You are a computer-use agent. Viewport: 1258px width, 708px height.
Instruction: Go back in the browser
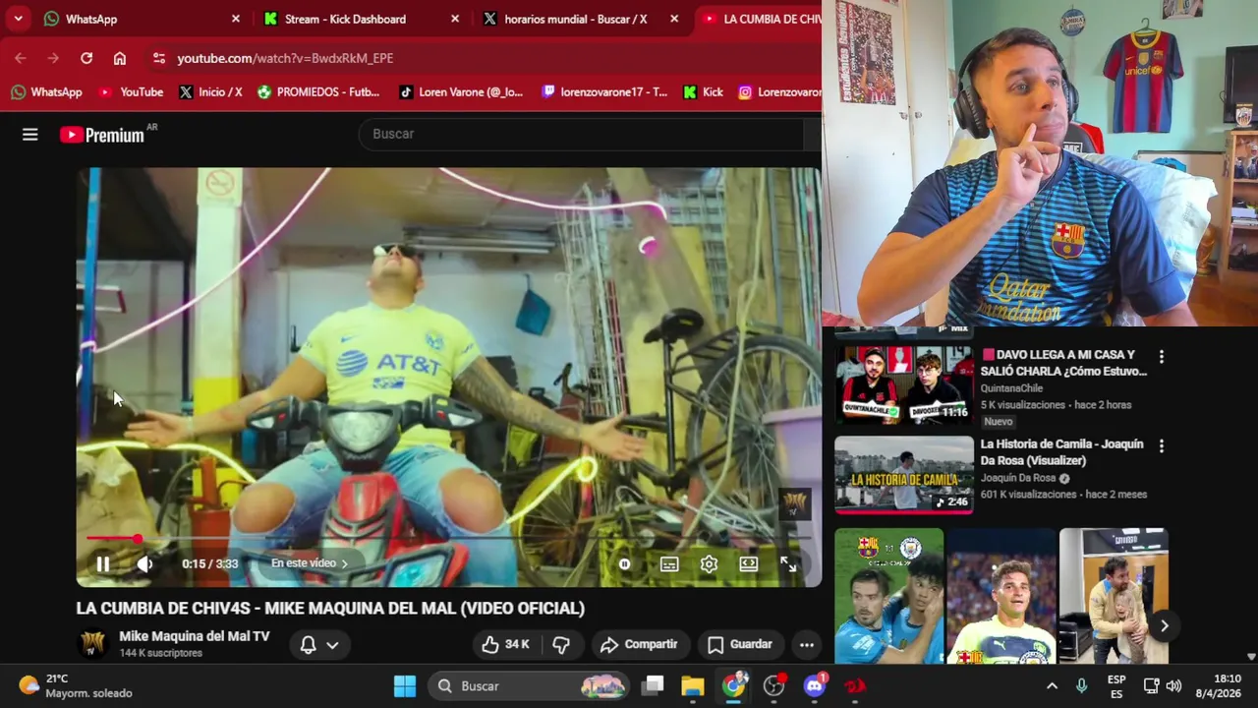pos(21,58)
